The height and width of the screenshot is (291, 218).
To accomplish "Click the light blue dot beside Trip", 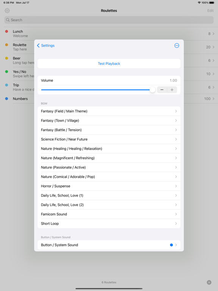I will click(x=6, y=85).
